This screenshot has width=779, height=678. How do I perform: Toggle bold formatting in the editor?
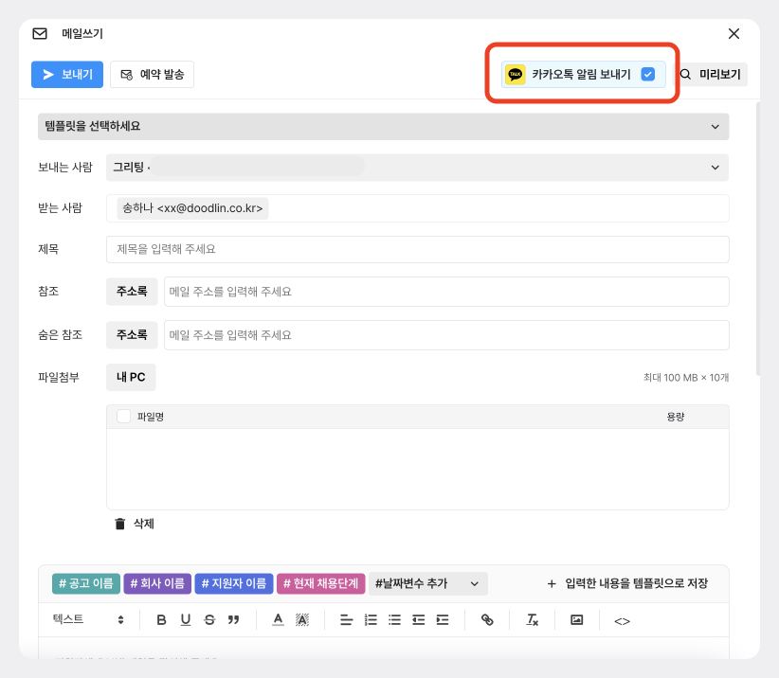pos(161,620)
